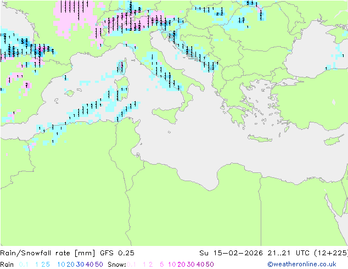The height and width of the screenshot is (269, 348).
Task: Click the 'Rain/Snowfall rate [mm]' title text
Action: pyautogui.click(x=48, y=253)
